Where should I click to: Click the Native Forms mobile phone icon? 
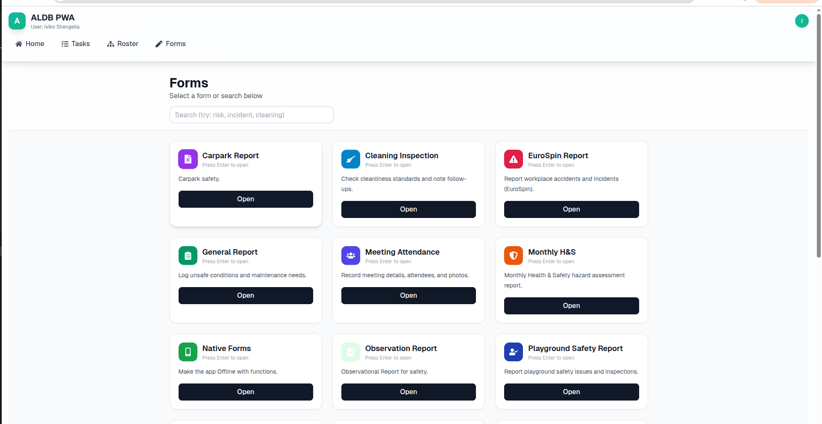(188, 352)
